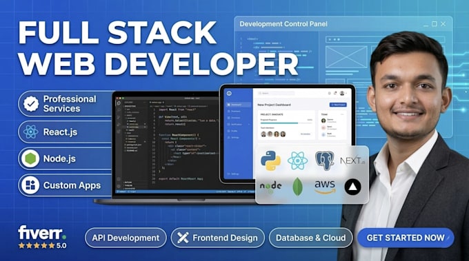Viewport: 469px width, 261px height.
Task: Click the Python logo icon
Action: (x=270, y=160)
